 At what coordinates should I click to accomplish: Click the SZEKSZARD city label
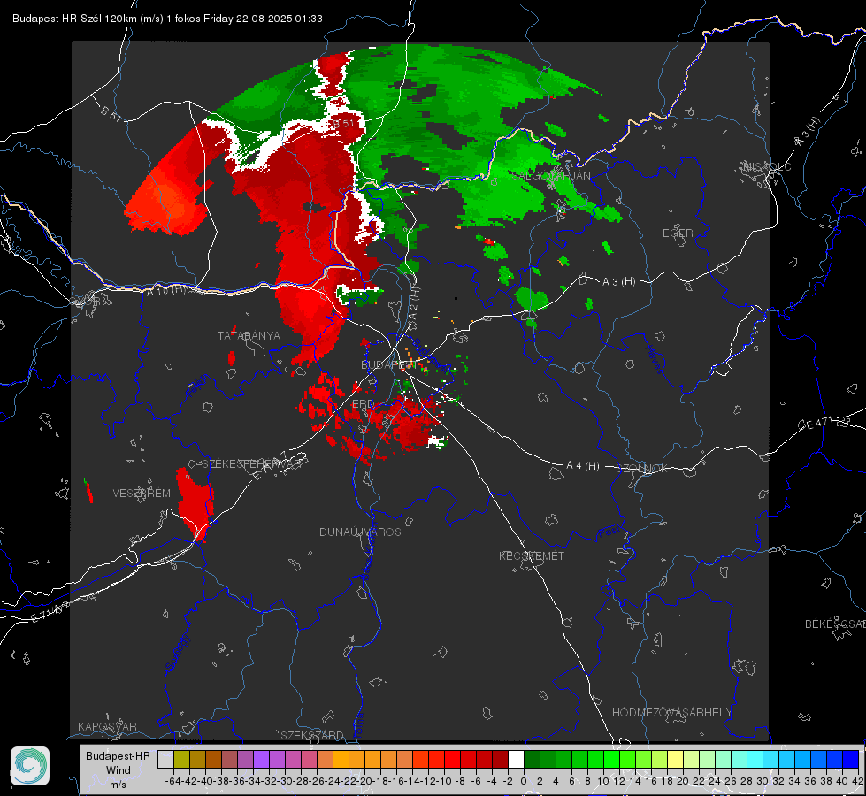pos(312,735)
